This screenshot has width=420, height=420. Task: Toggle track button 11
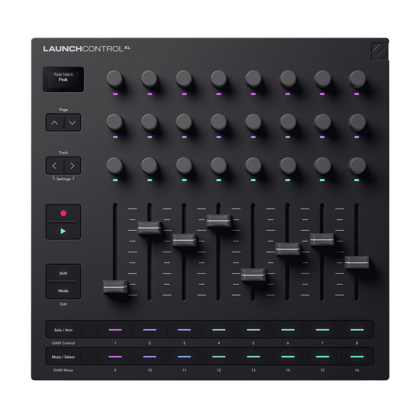coord(184,357)
